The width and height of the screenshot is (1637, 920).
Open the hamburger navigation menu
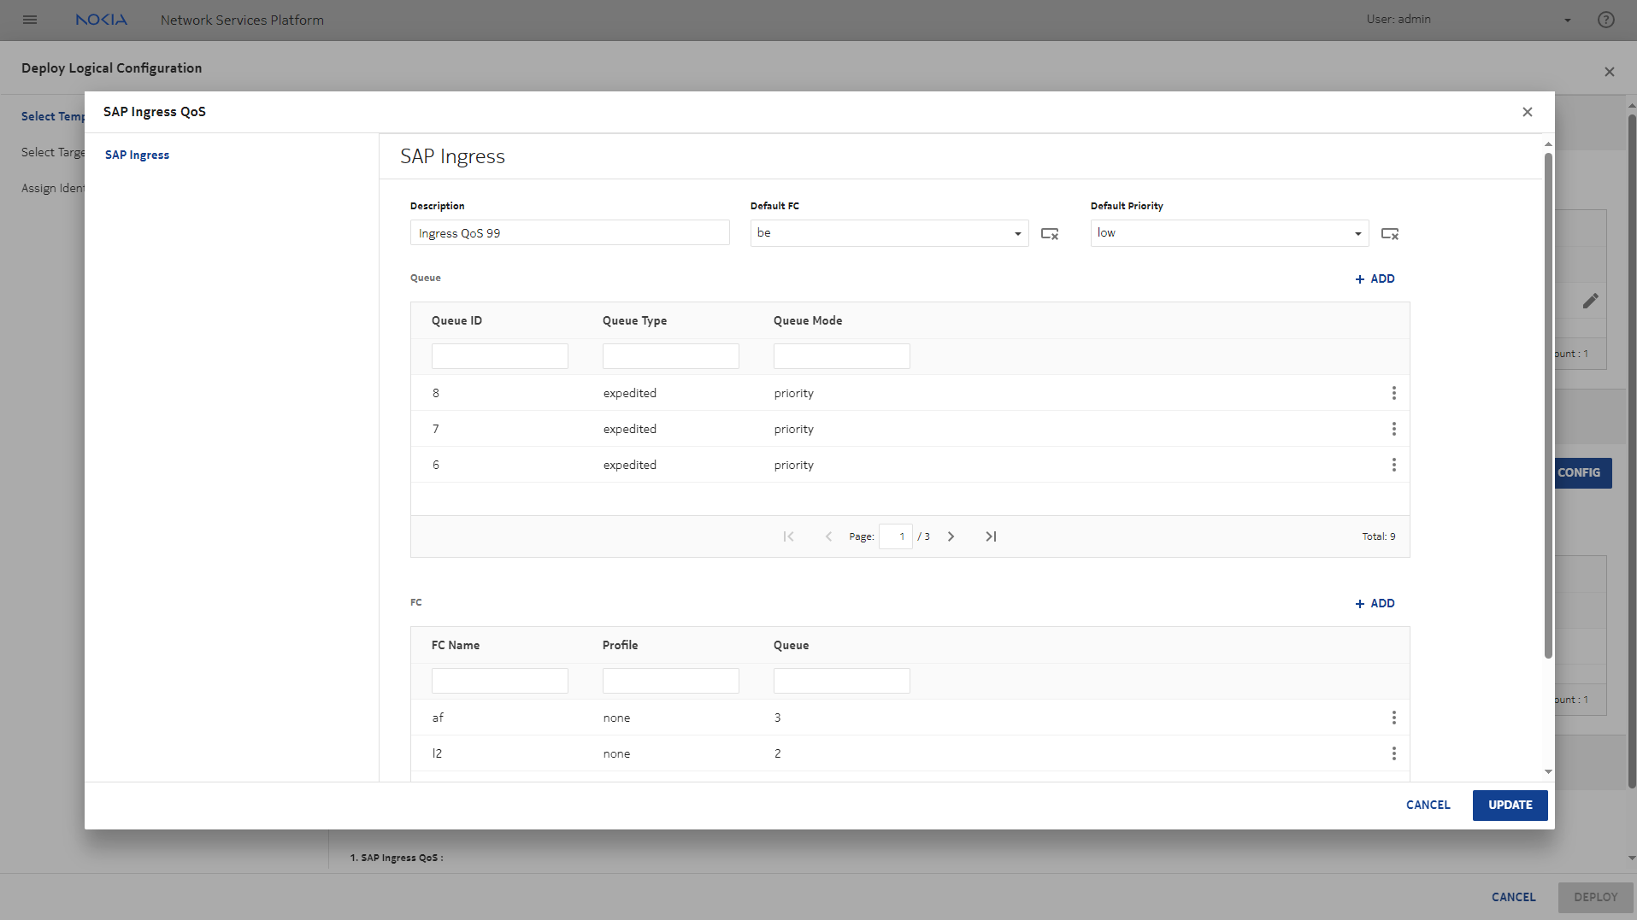pos(30,20)
